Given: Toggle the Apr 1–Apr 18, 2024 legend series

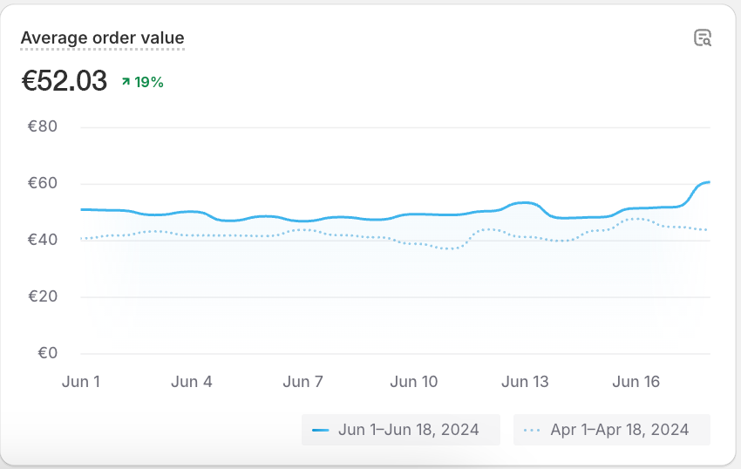Looking at the screenshot, I should [x=612, y=430].
